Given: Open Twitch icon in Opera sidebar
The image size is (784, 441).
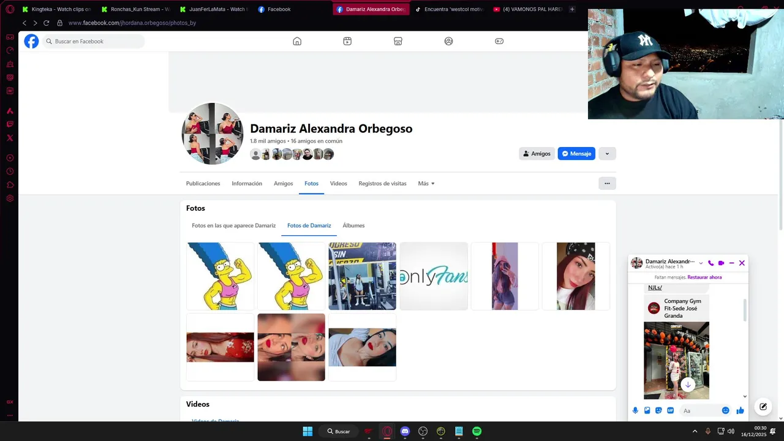Looking at the screenshot, I should pyautogui.click(x=10, y=124).
